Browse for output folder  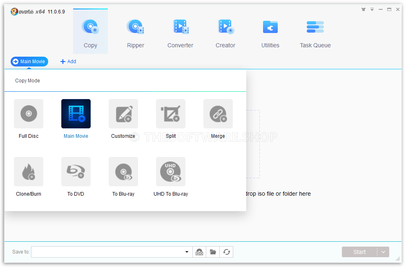pyautogui.click(x=213, y=252)
